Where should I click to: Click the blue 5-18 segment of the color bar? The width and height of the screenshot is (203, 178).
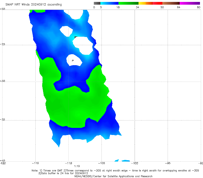coord(109,3)
